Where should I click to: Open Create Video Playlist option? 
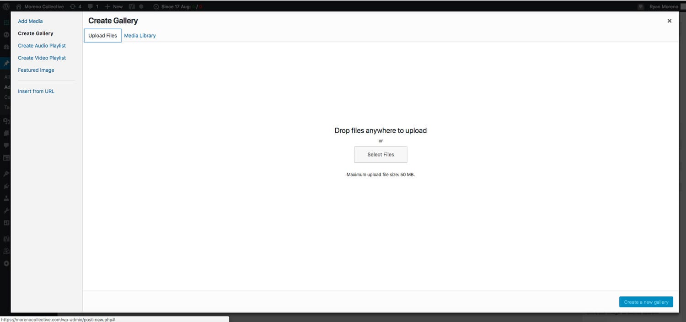[42, 58]
